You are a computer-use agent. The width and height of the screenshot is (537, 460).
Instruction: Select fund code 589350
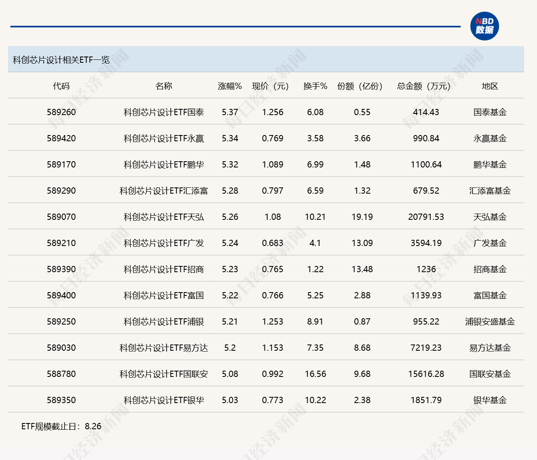coord(61,400)
